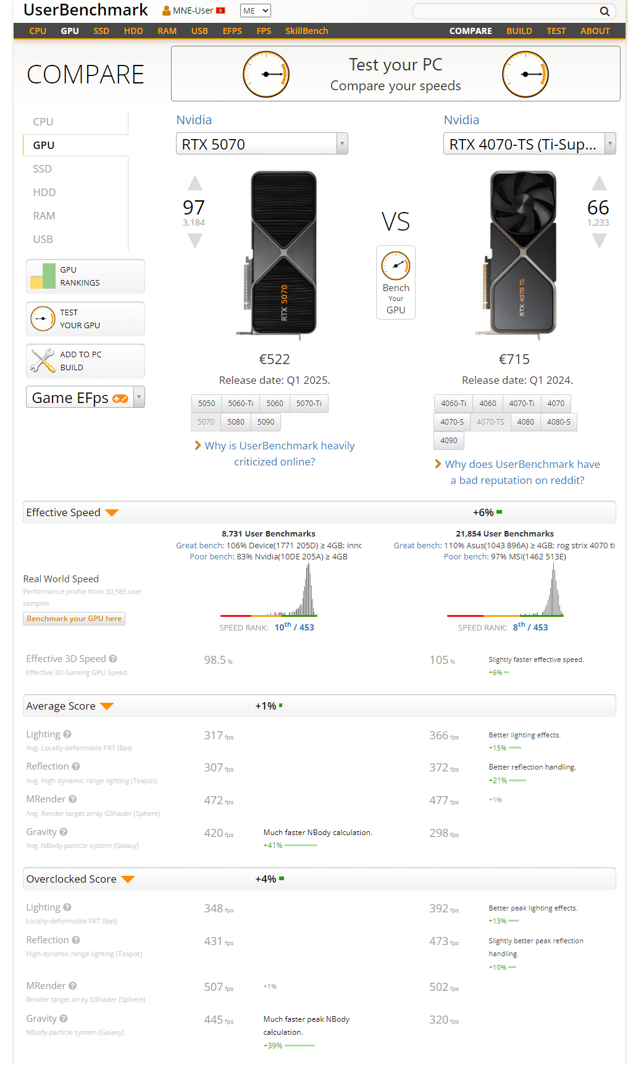Viewport: 628px width, 1065px height.
Task: Collapse the Overclocked Score section
Action: [128, 880]
